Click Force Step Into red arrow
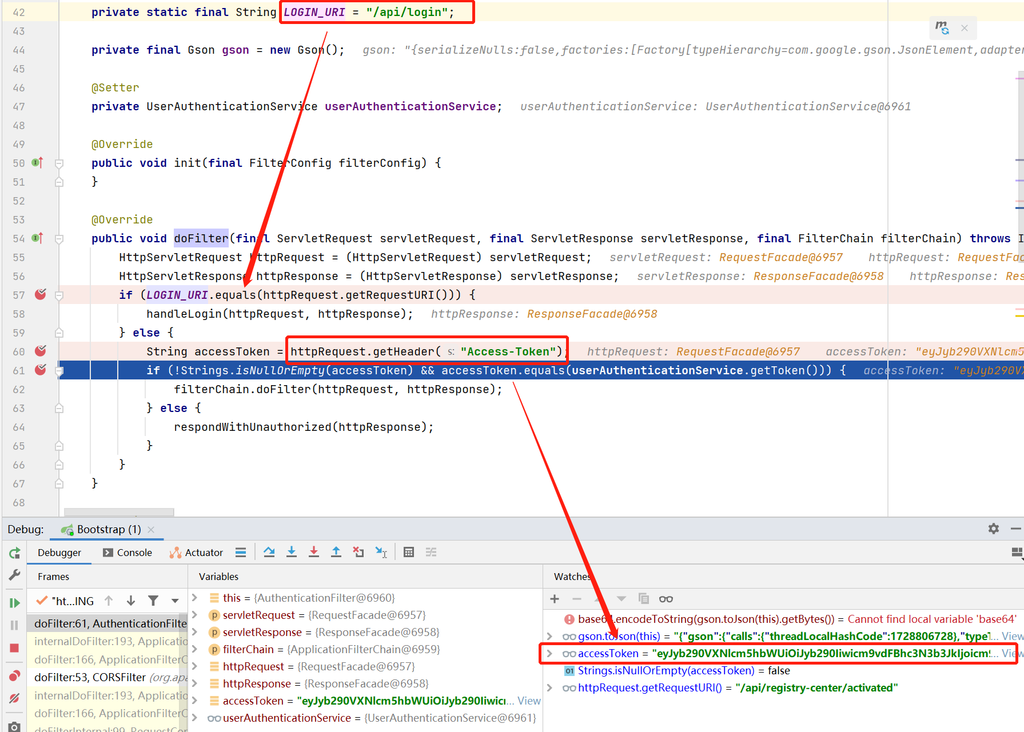The height and width of the screenshot is (732, 1024). [314, 552]
